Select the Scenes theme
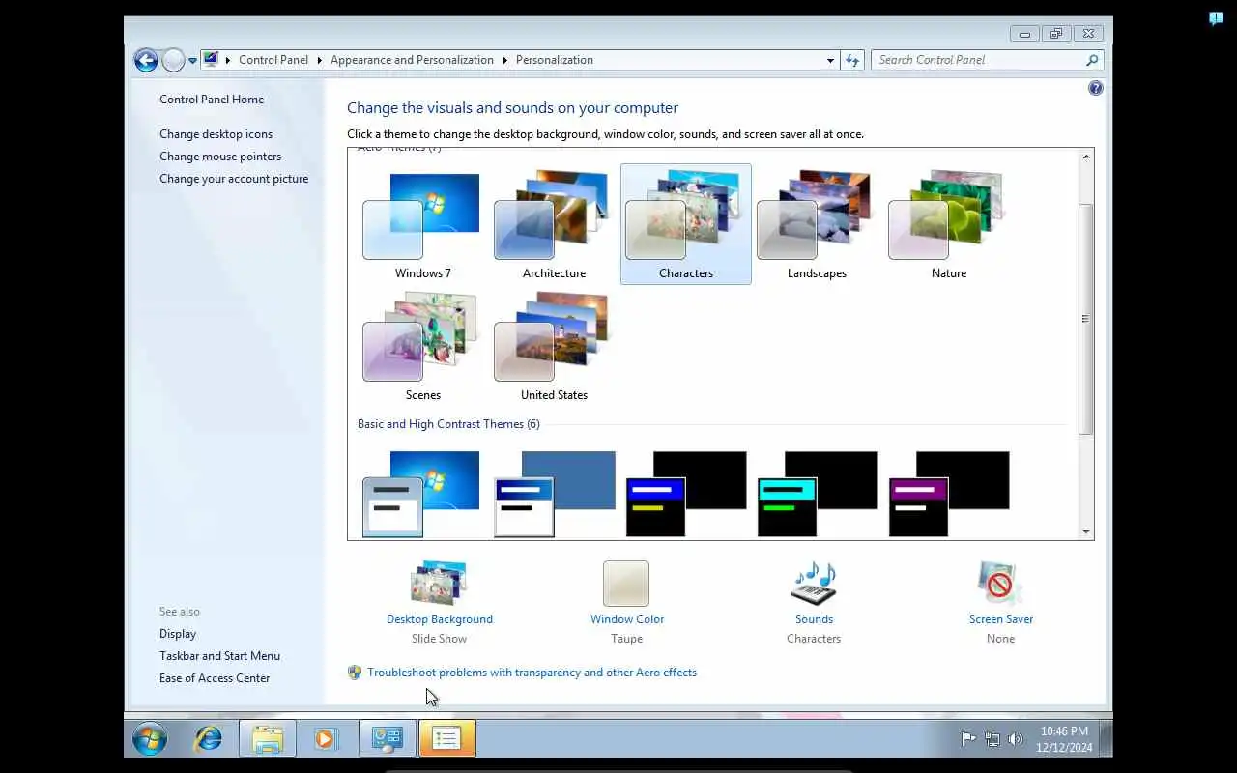Screen dimensions: 1237x773 point(422,347)
